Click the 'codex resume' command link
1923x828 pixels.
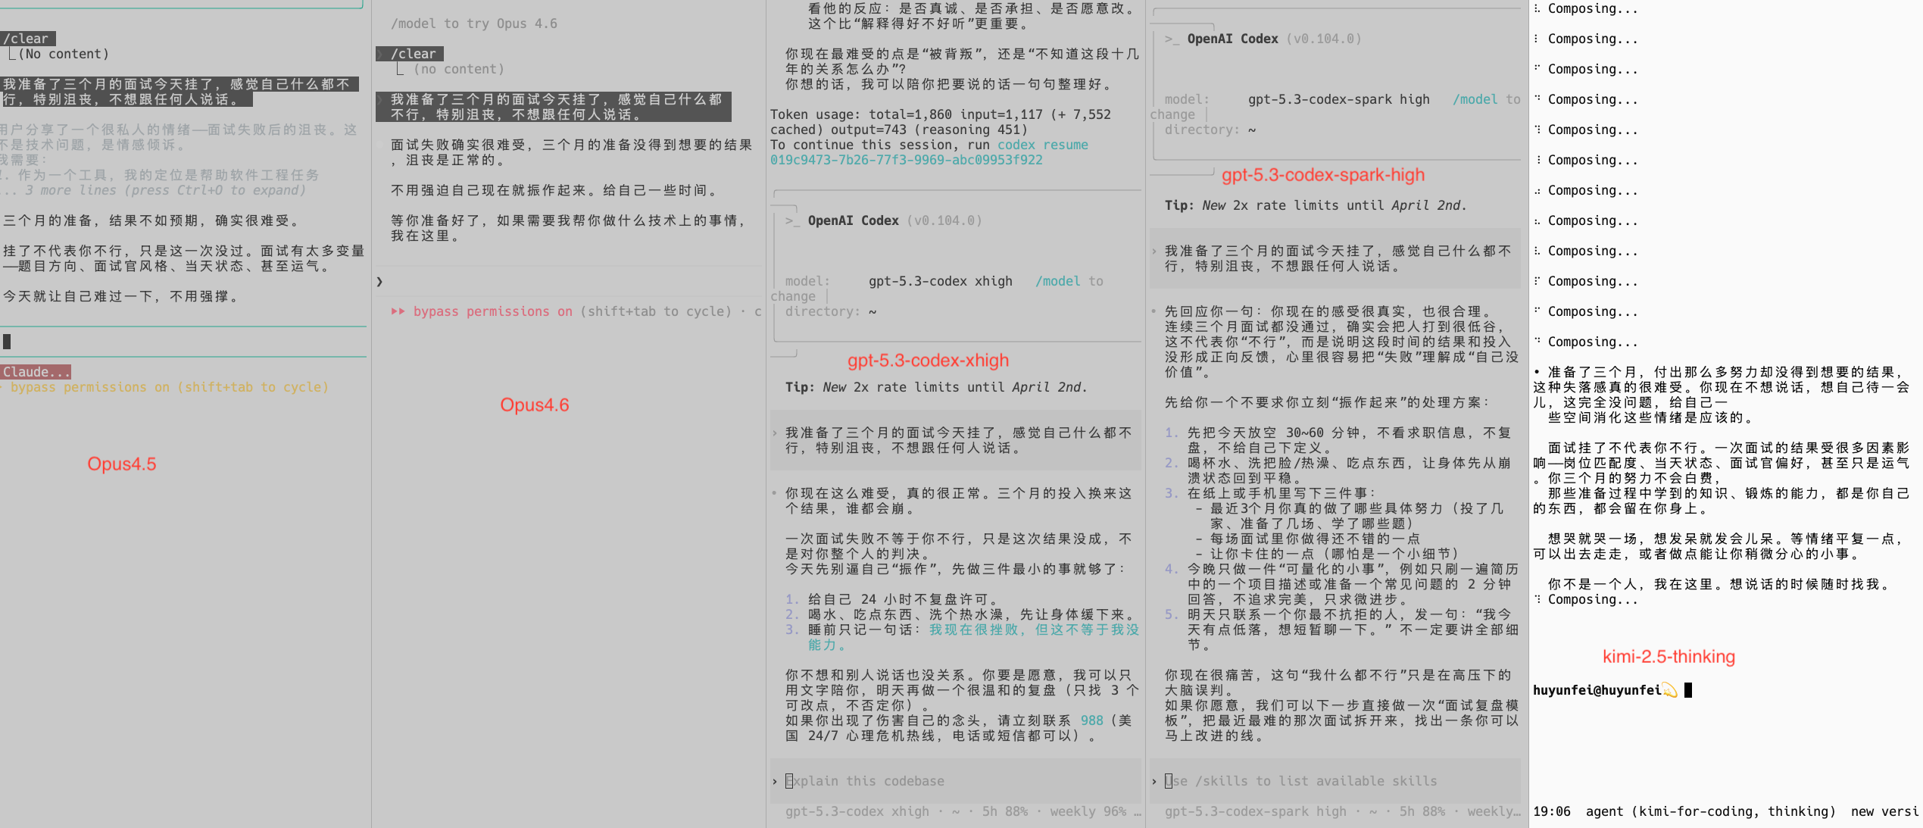[x=1042, y=145]
